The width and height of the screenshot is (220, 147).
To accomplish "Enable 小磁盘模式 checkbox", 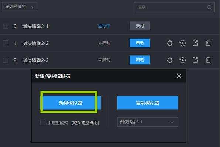I will coord(43,122).
